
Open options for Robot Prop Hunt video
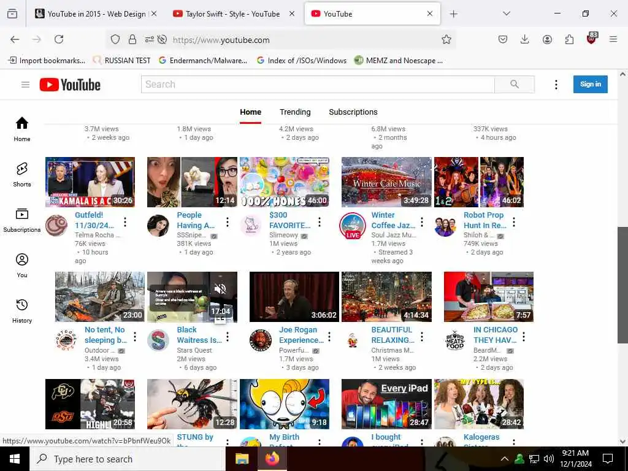tap(514, 222)
